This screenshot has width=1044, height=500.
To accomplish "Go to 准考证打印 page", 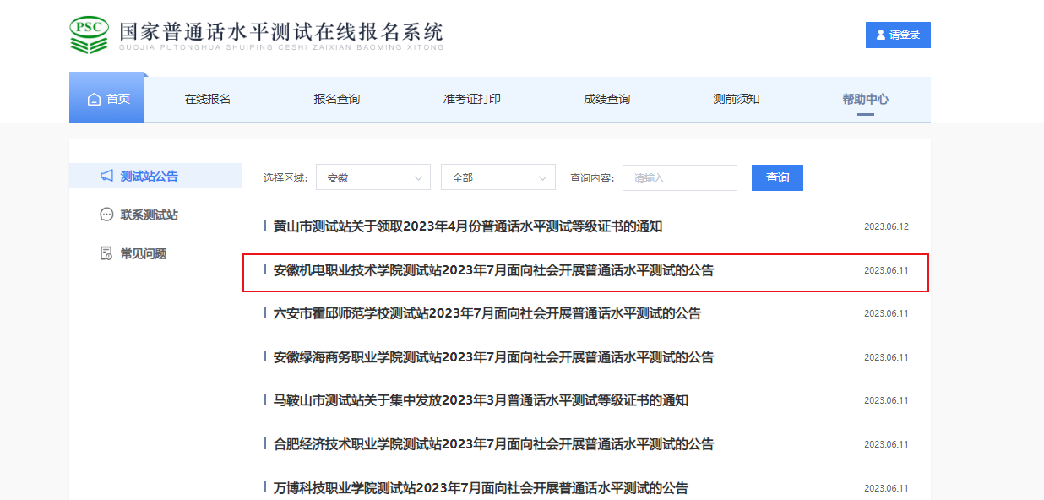I will point(471,100).
